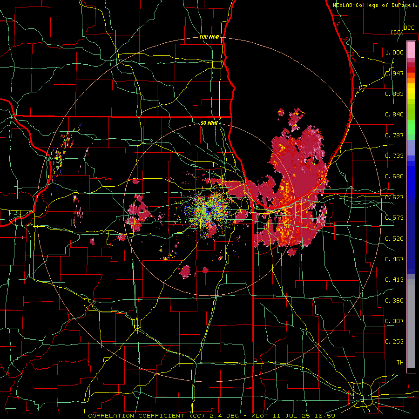Click the 0.947 scale value
Image resolution: width=419 pixels, height=419 pixels.
[x=394, y=73]
